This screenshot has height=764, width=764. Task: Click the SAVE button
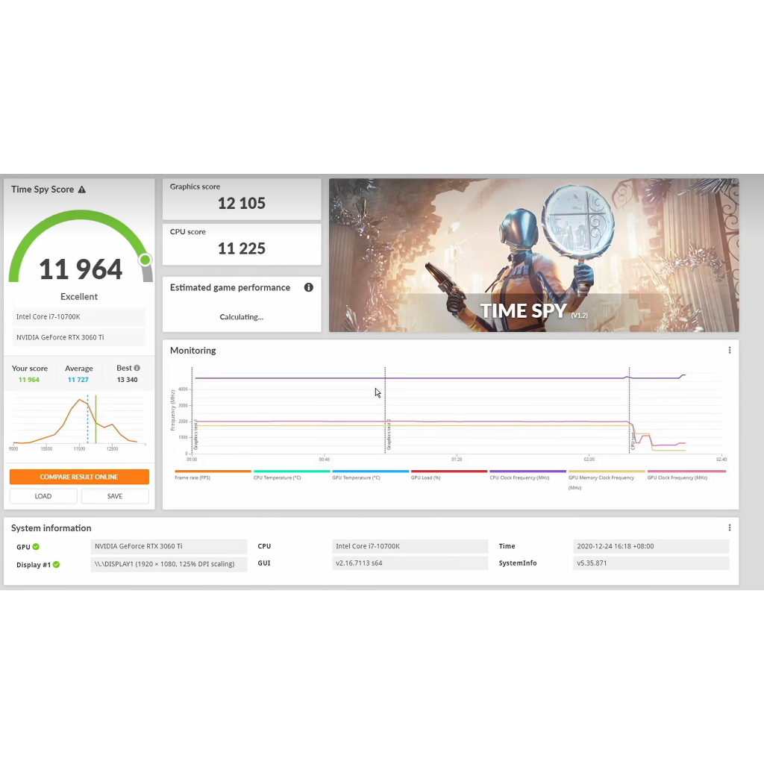[x=115, y=496]
